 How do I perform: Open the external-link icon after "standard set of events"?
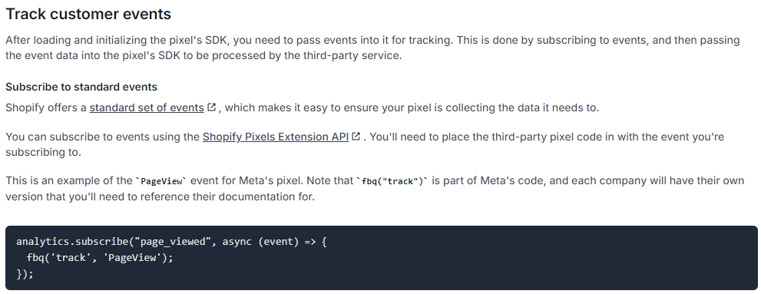tap(211, 107)
